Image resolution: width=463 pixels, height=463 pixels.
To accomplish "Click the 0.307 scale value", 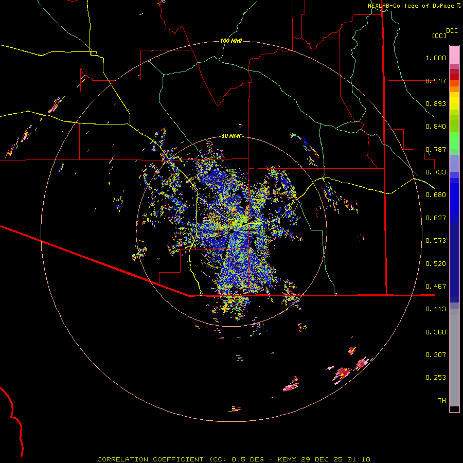I will [436, 355].
